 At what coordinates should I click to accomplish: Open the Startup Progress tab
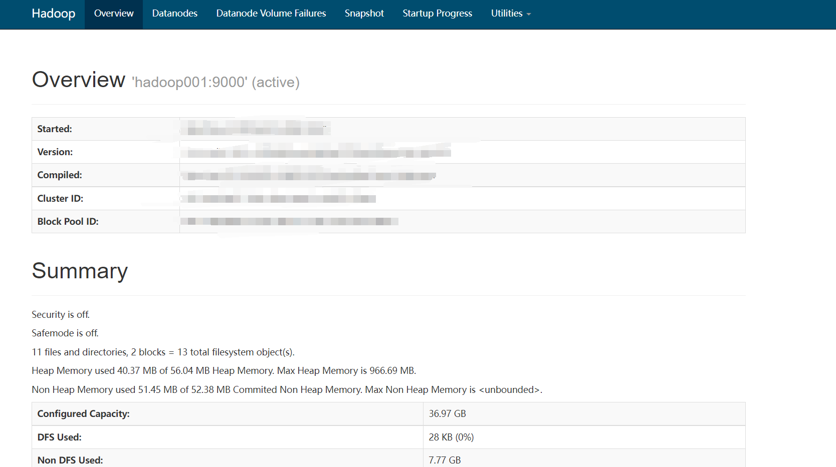point(438,14)
